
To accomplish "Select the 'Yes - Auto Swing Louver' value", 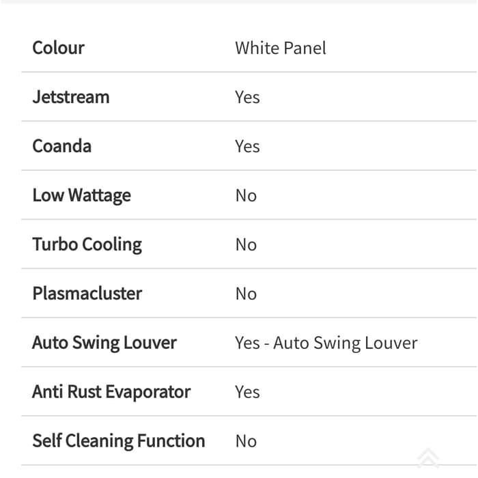I will point(326,343).
